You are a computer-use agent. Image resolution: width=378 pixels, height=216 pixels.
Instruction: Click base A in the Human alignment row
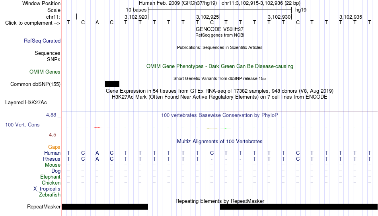(x=97, y=153)
